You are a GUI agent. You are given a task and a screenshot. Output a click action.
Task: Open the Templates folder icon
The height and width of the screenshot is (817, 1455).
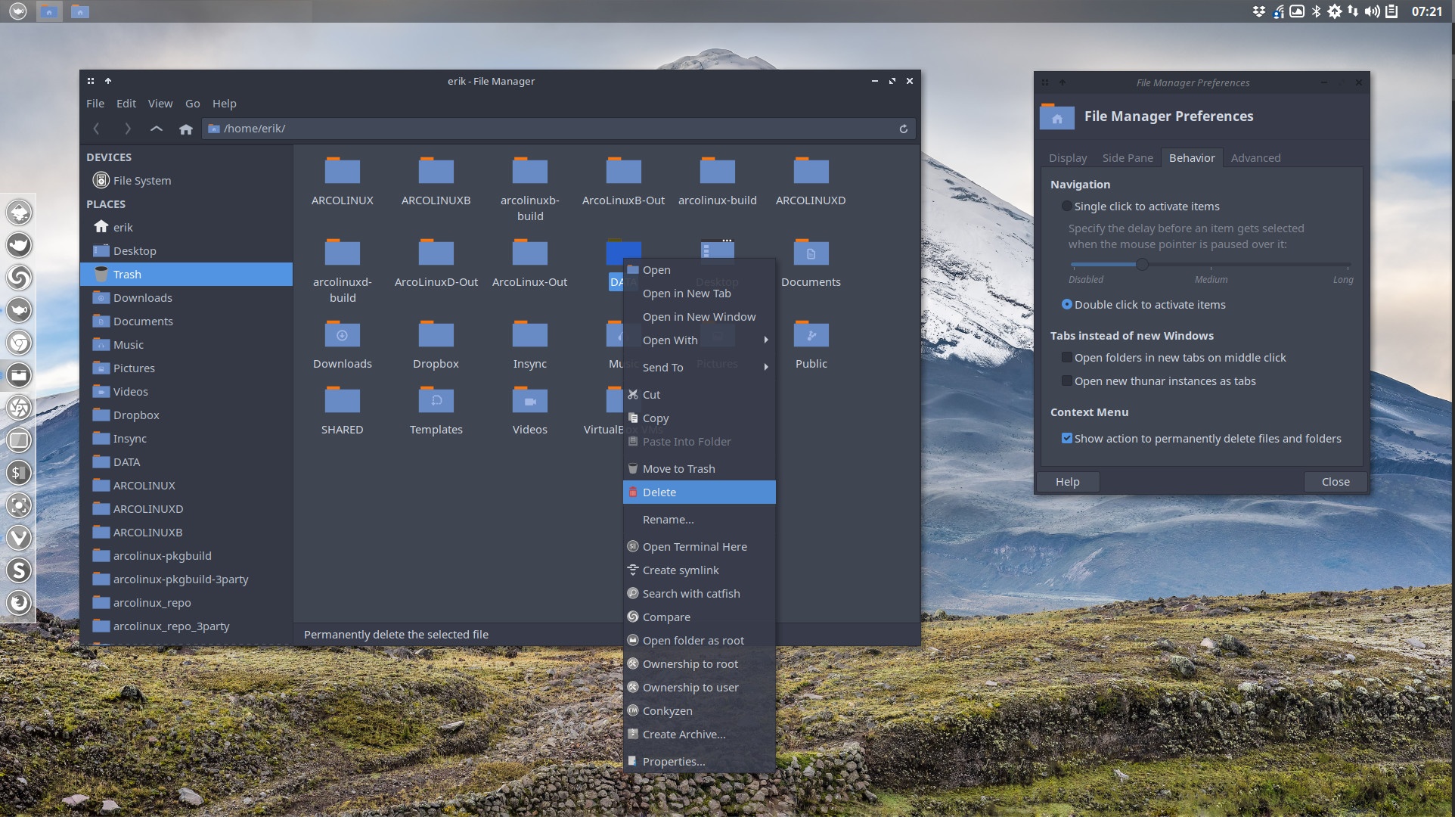point(436,402)
